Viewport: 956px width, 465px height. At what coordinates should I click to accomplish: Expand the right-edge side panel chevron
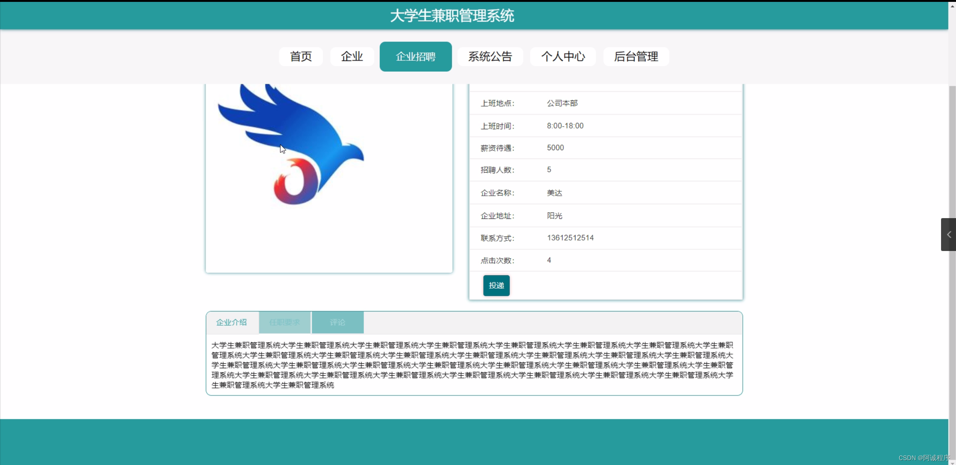pyautogui.click(x=949, y=235)
